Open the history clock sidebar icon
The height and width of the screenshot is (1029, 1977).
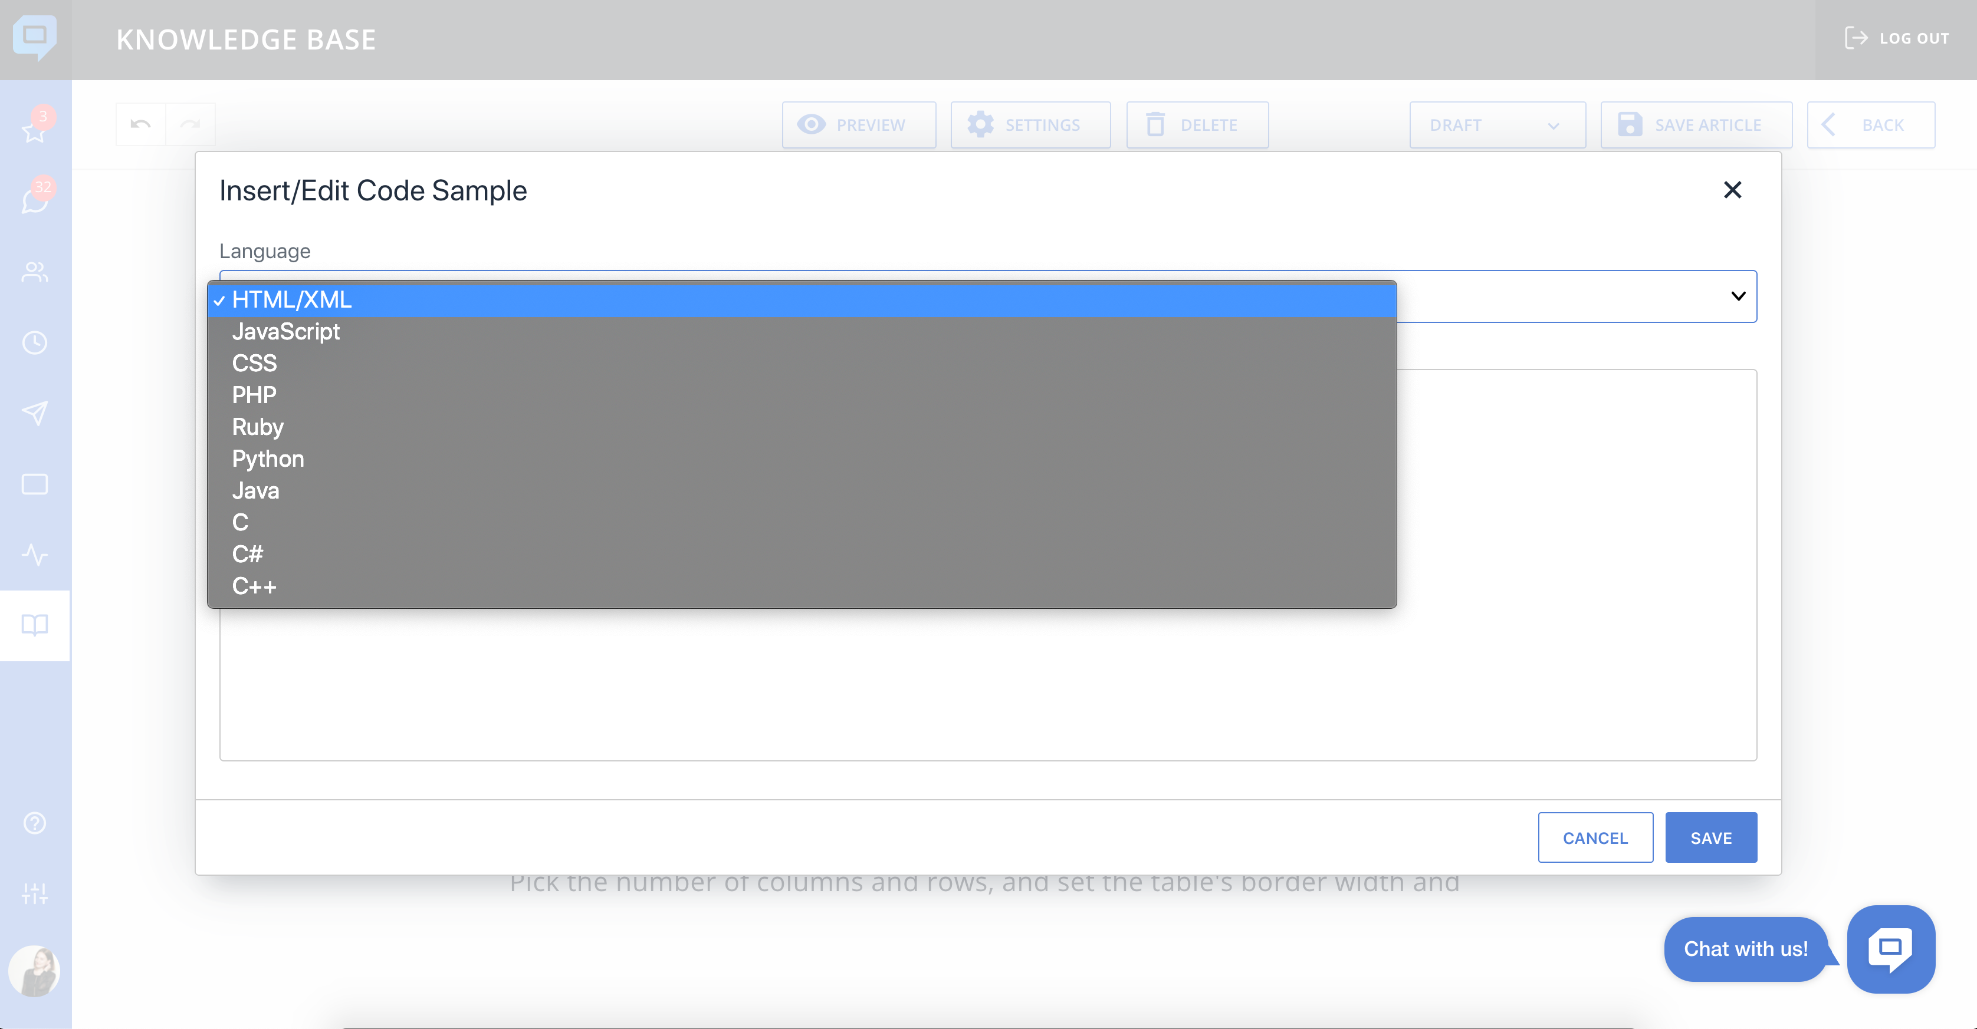(35, 342)
